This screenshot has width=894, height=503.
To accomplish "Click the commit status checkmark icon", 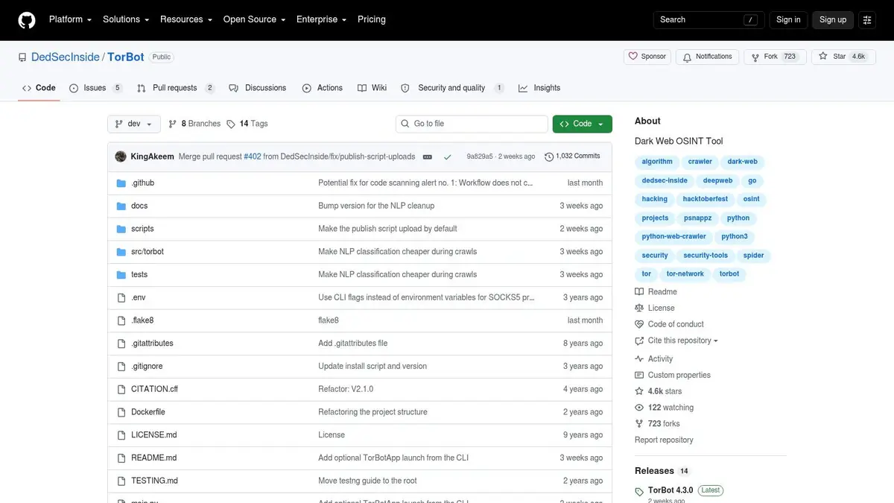I will [x=447, y=157].
